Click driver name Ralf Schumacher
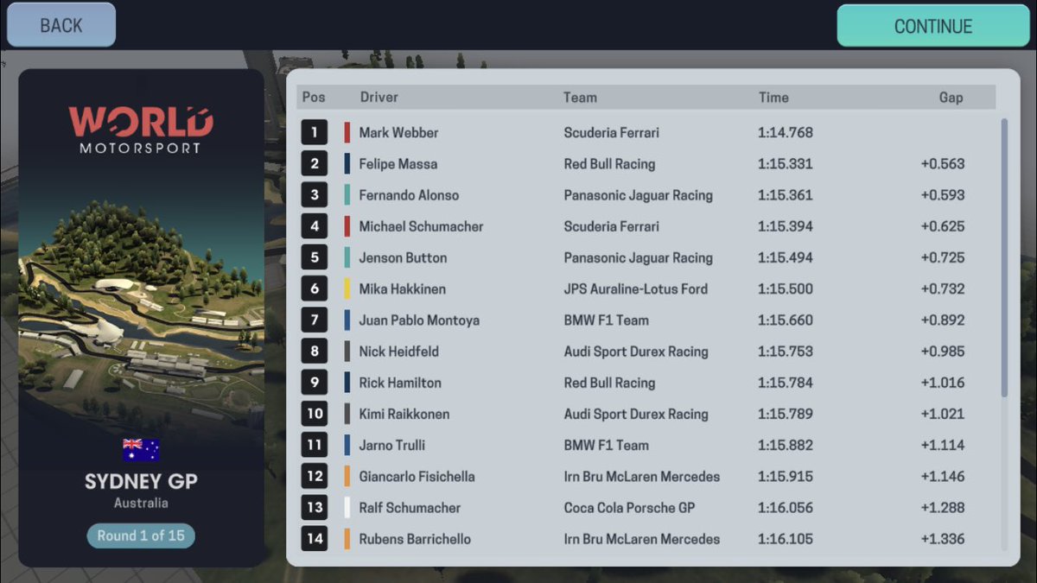 [x=410, y=508]
